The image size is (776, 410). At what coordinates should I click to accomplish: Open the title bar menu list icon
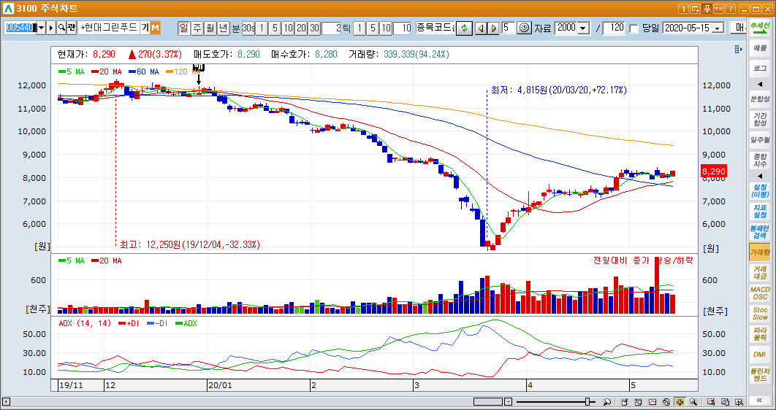pyautogui.click(x=718, y=9)
